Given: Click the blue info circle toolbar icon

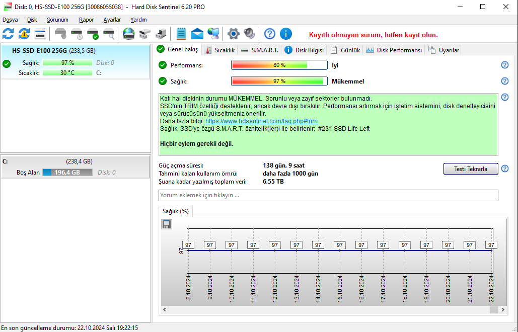Looking at the screenshot, I should point(286,34).
